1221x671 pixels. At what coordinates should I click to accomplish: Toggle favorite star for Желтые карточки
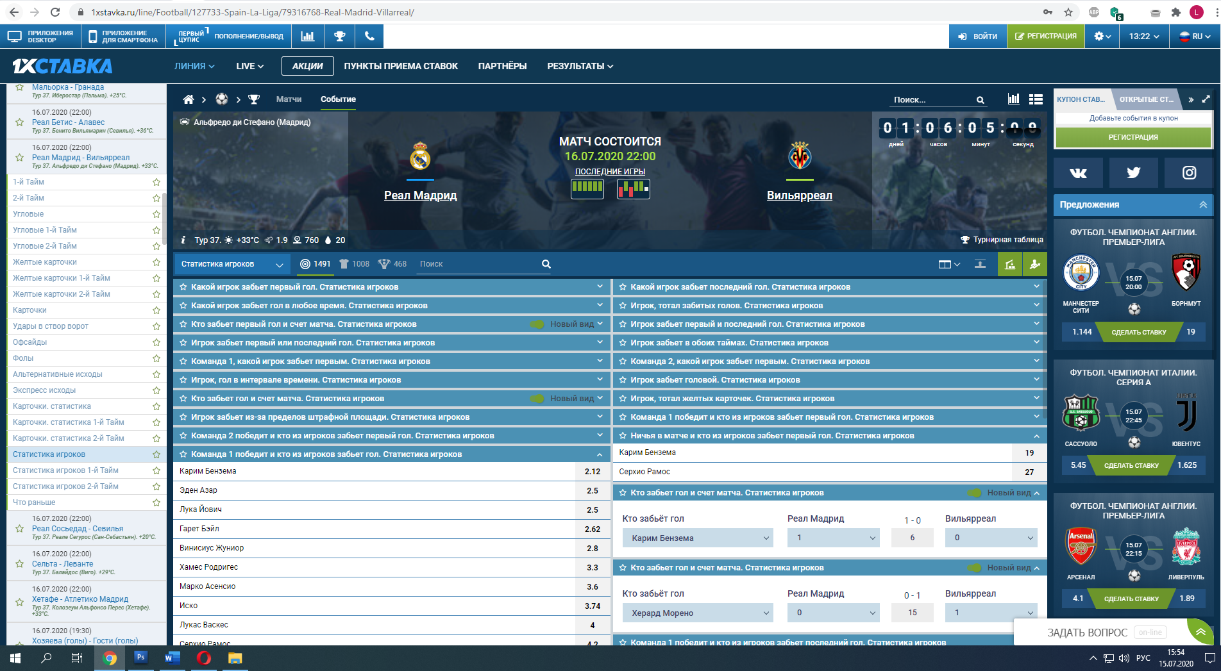pyautogui.click(x=156, y=262)
